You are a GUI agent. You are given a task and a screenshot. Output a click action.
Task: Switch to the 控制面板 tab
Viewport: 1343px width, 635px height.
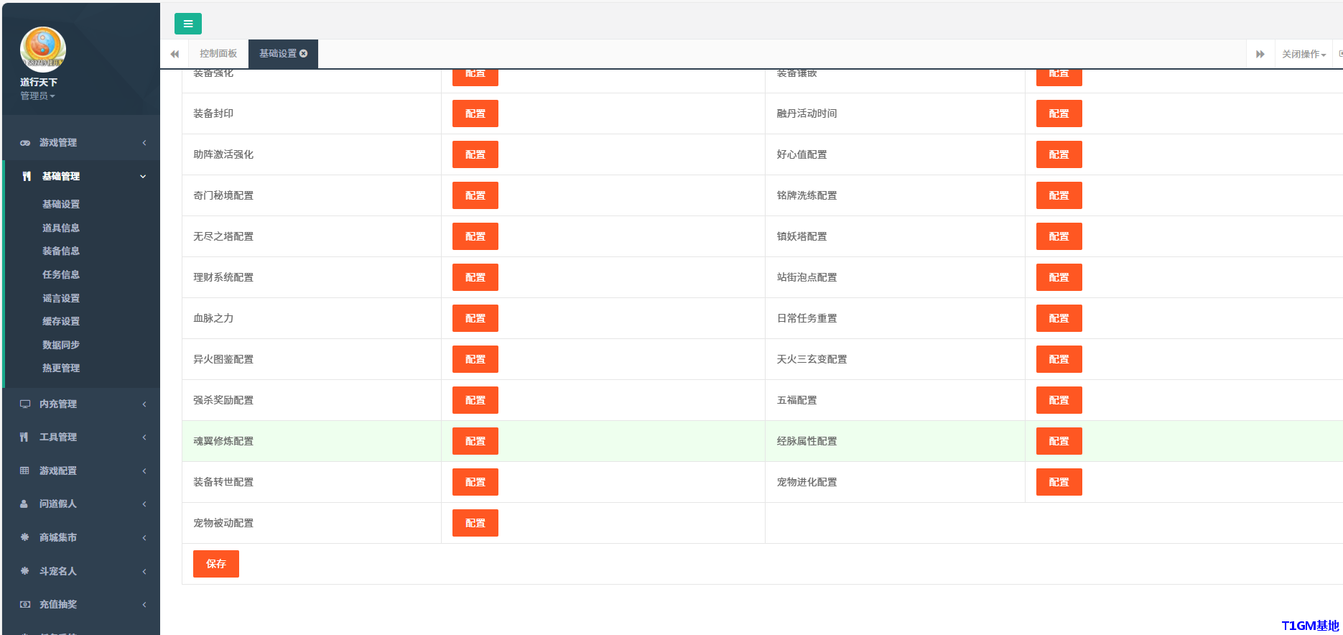[x=218, y=54]
